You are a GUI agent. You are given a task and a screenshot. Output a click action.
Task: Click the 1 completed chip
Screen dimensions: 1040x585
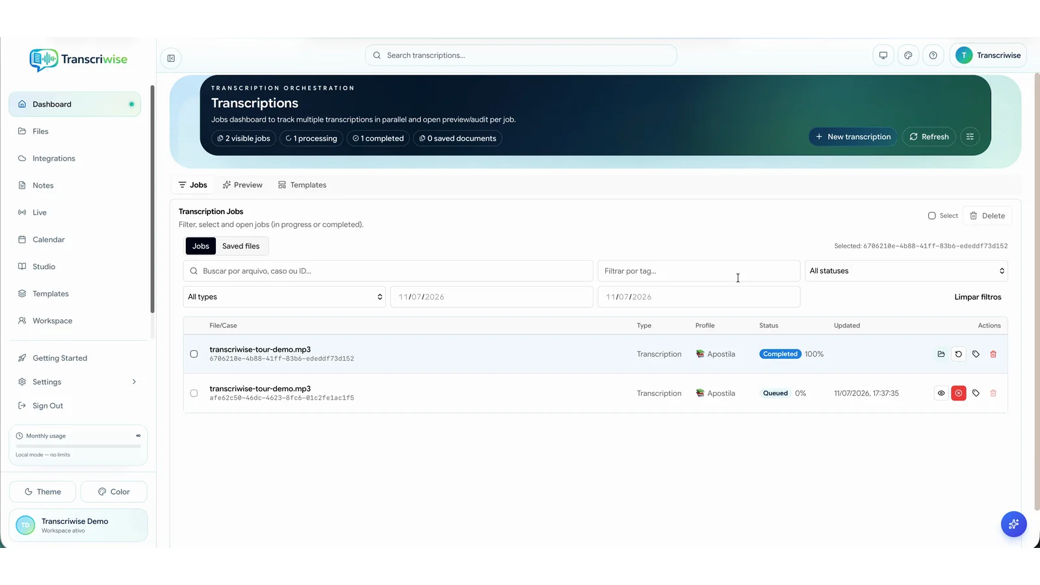(378, 138)
